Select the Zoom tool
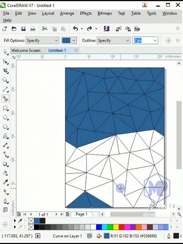This screenshot has width=183, height=244. pos(5,80)
